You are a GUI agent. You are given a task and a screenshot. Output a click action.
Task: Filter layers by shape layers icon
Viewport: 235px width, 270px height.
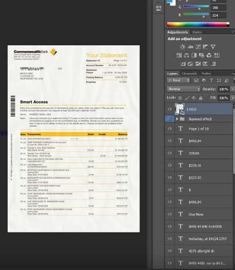click(219, 81)
